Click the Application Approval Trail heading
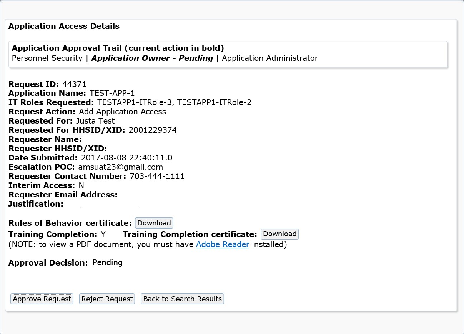The width and height of the screenshot is (464, 334). (x=118, y=48)
